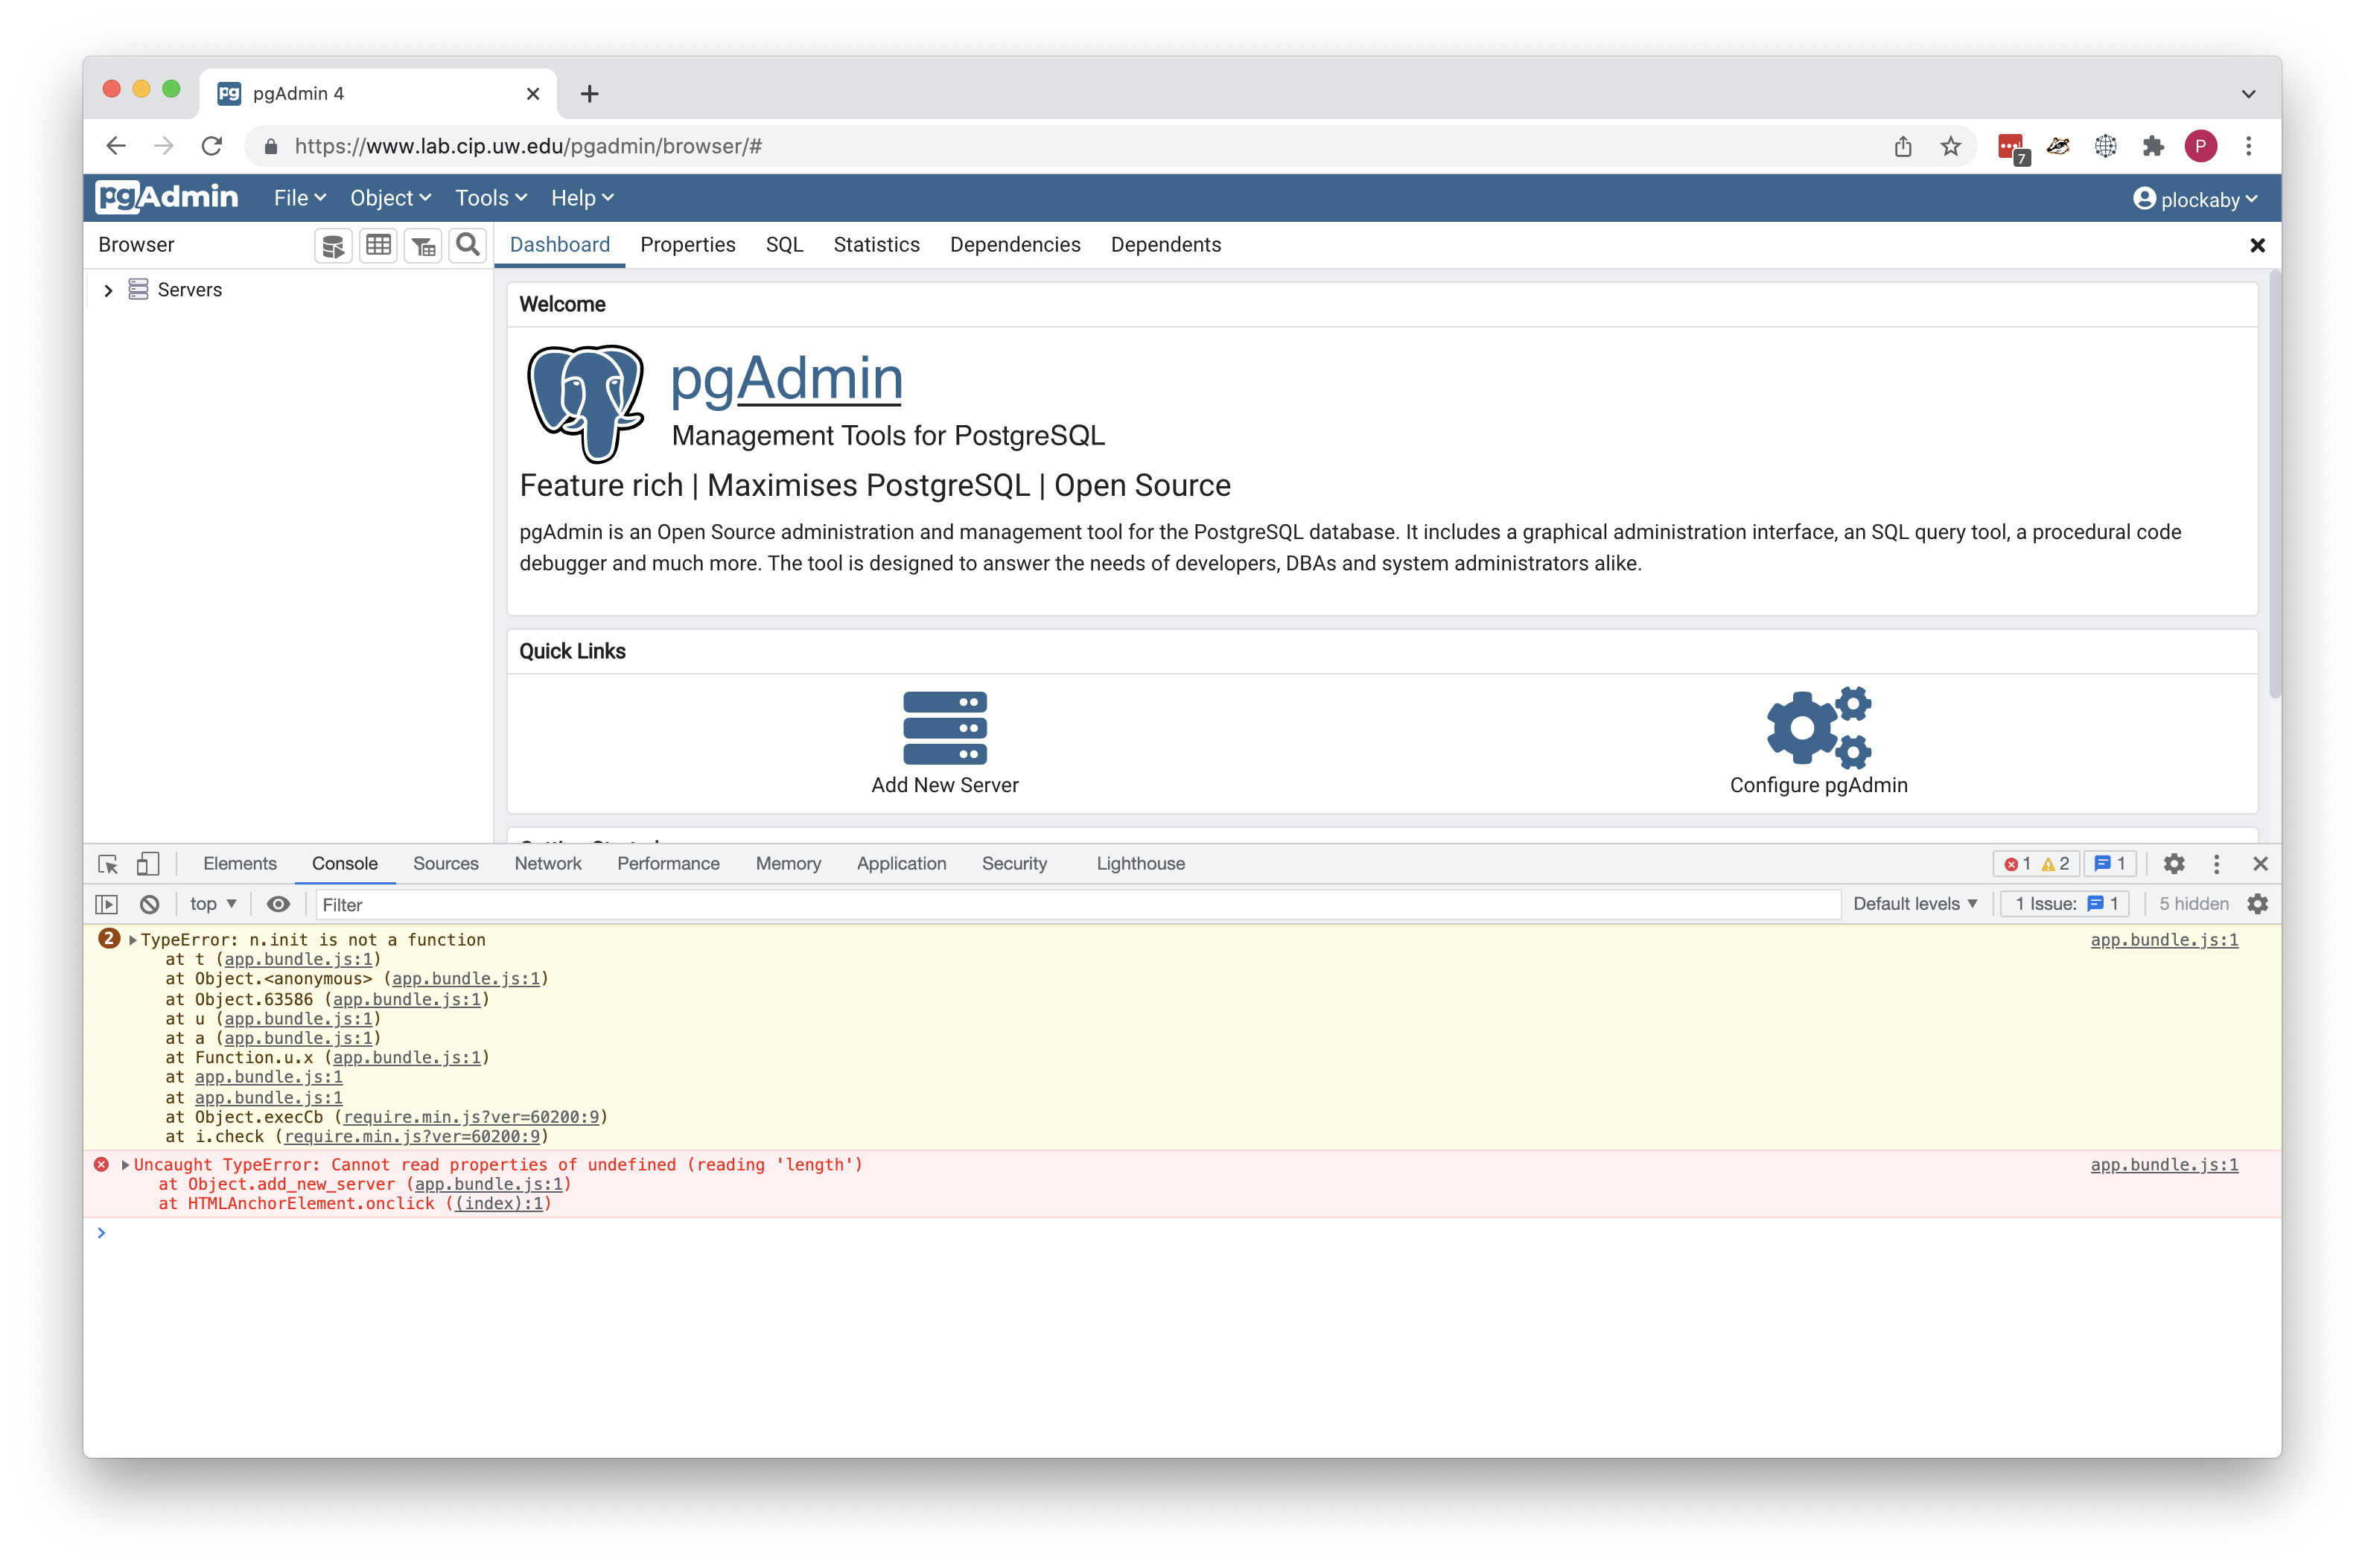This screenshot has width=2365, height=1568.
Task: Click the pgAdmin logo in the header
Action: (x=167, y=197)
